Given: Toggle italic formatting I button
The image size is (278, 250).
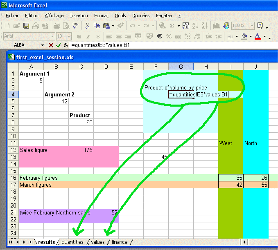Looking at the screenshot, I should pos(88,36).
